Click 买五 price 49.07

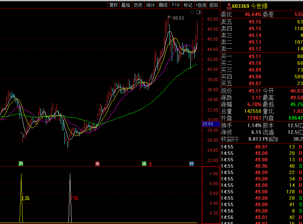pyautogui.click(x=255, y=83)
